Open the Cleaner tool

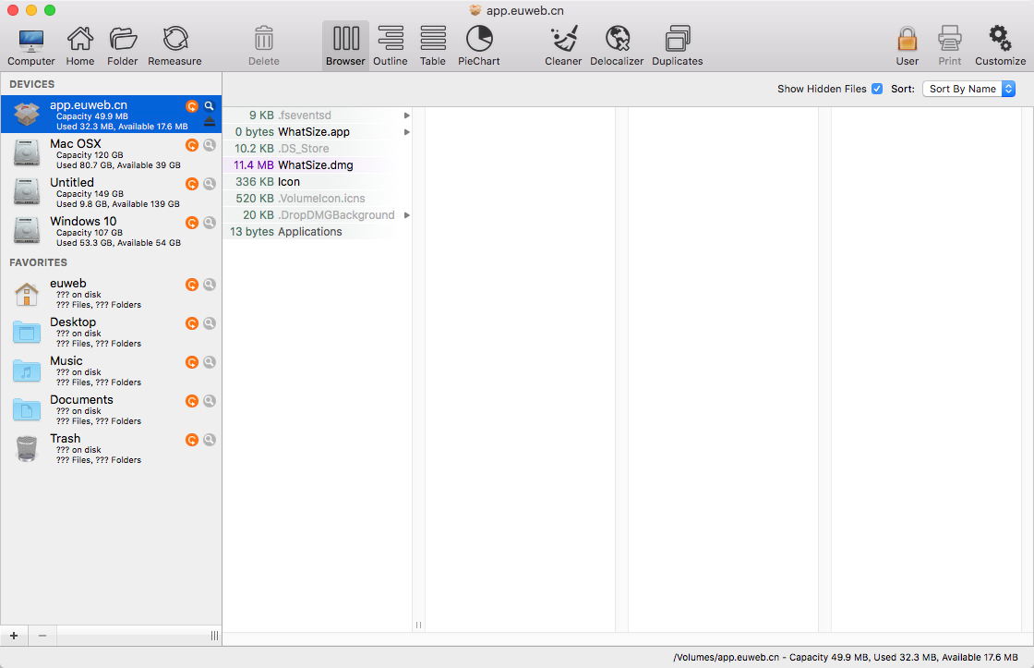pyautogui.click(x=563, y=46)
